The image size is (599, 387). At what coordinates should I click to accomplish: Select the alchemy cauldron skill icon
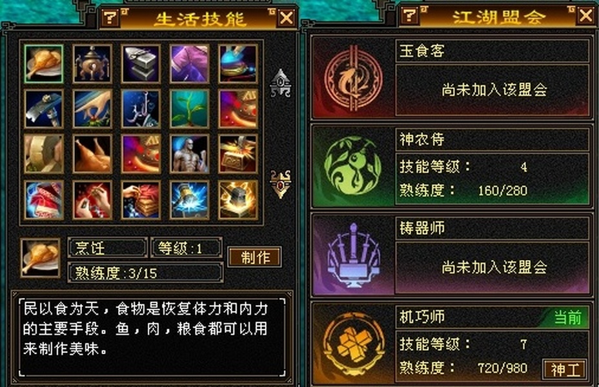click(92, 64)
